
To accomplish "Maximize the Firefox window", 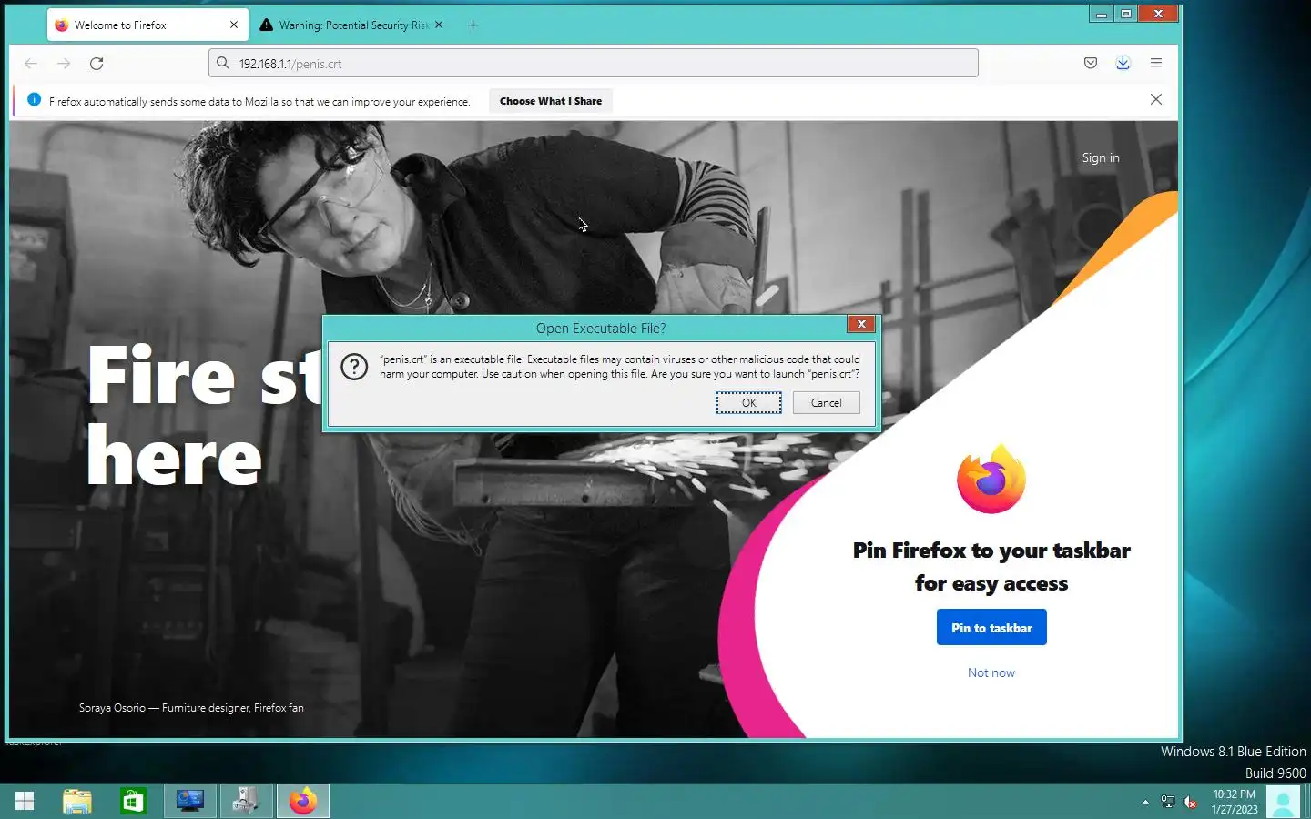I will pyautogui.click(x=1126, y=14).
